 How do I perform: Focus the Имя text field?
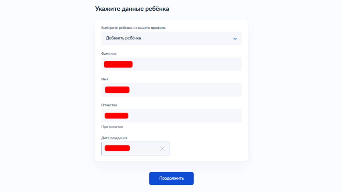click(186, 90)
